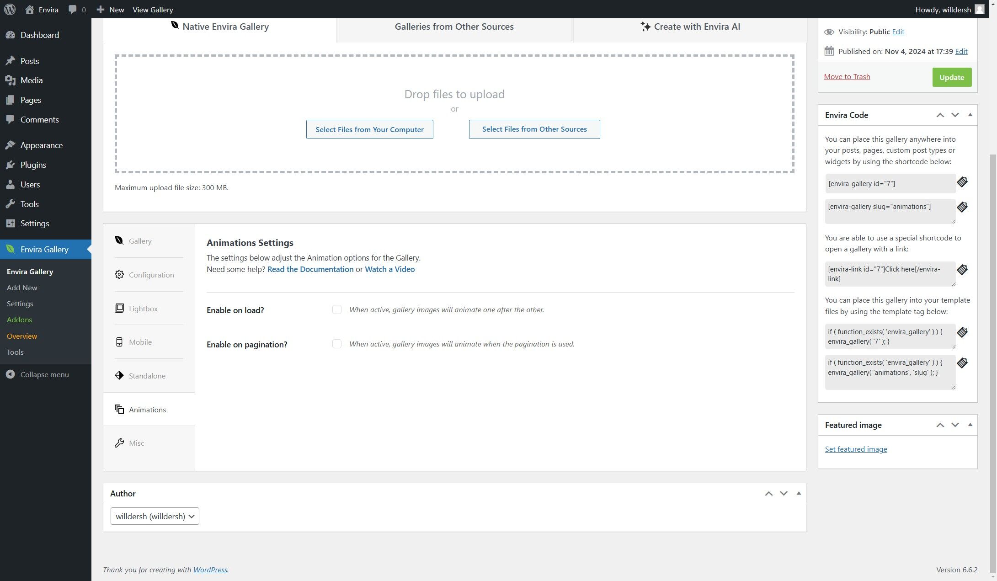The width and height of the screenshot is (997, 581).
Task: Open Configuration settings tab
Action: pos(149,275)
